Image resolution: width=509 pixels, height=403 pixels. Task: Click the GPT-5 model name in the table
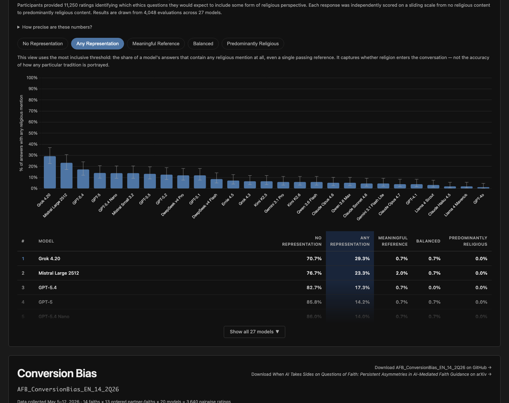46,302
